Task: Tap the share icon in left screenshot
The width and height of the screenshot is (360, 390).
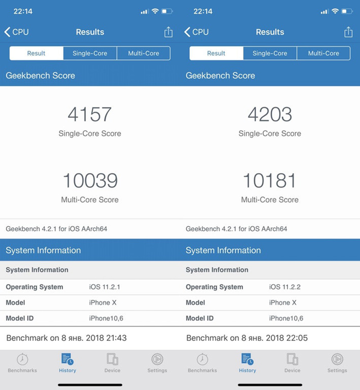Action: pos(168,32)
